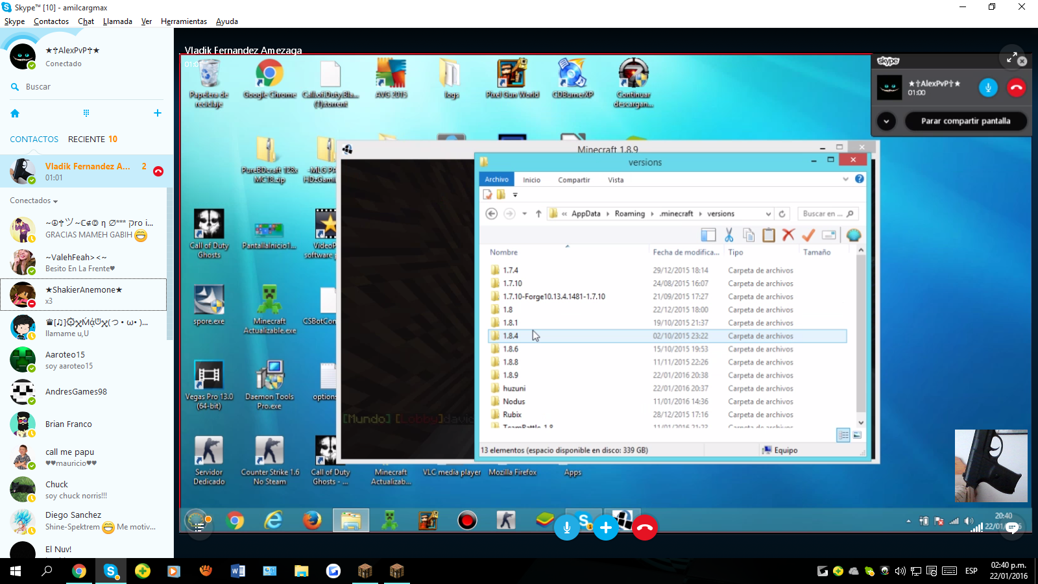Click the Cut scissors icon
Viewport: 1038px width, 584px height.
[729, 235]
